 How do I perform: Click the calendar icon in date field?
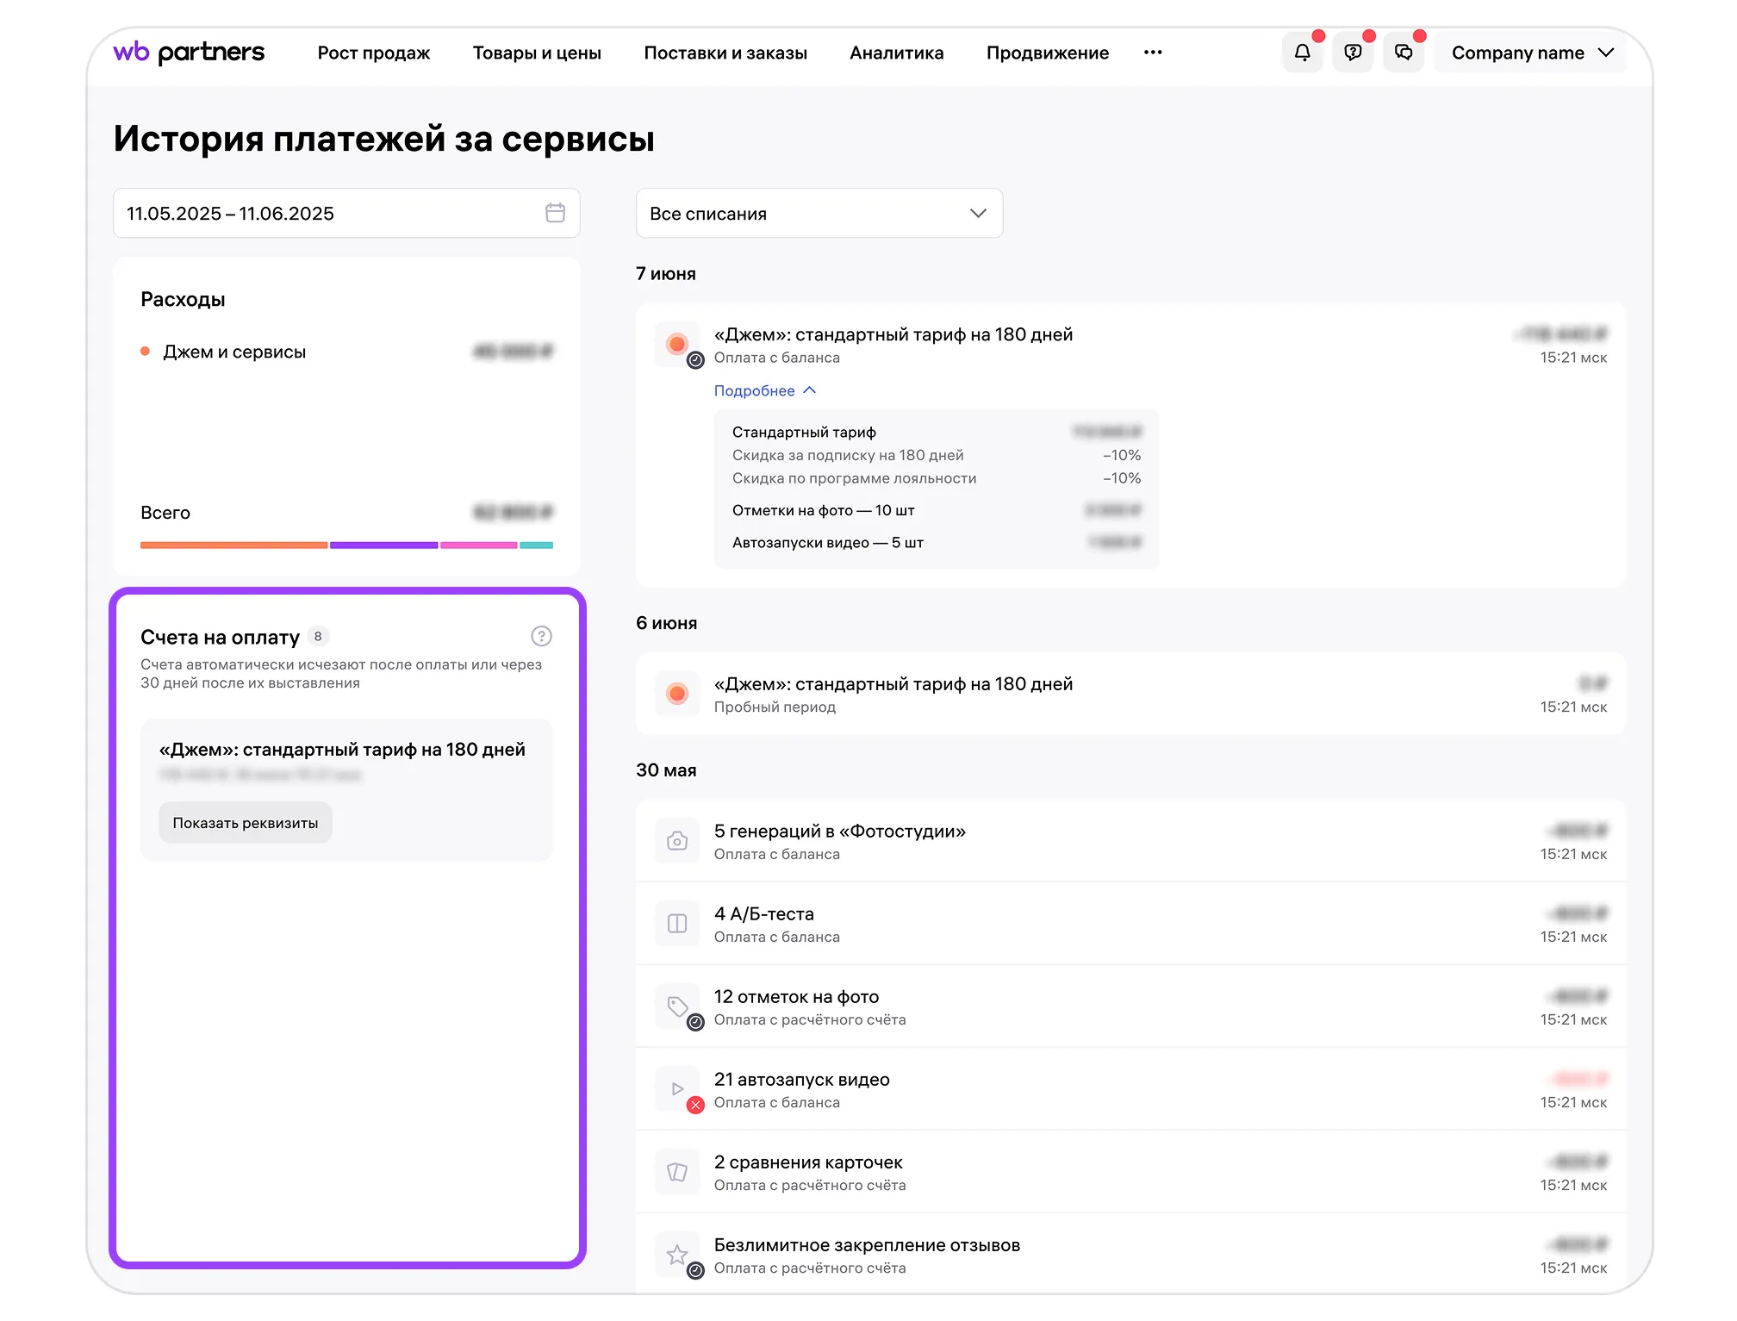555,213
